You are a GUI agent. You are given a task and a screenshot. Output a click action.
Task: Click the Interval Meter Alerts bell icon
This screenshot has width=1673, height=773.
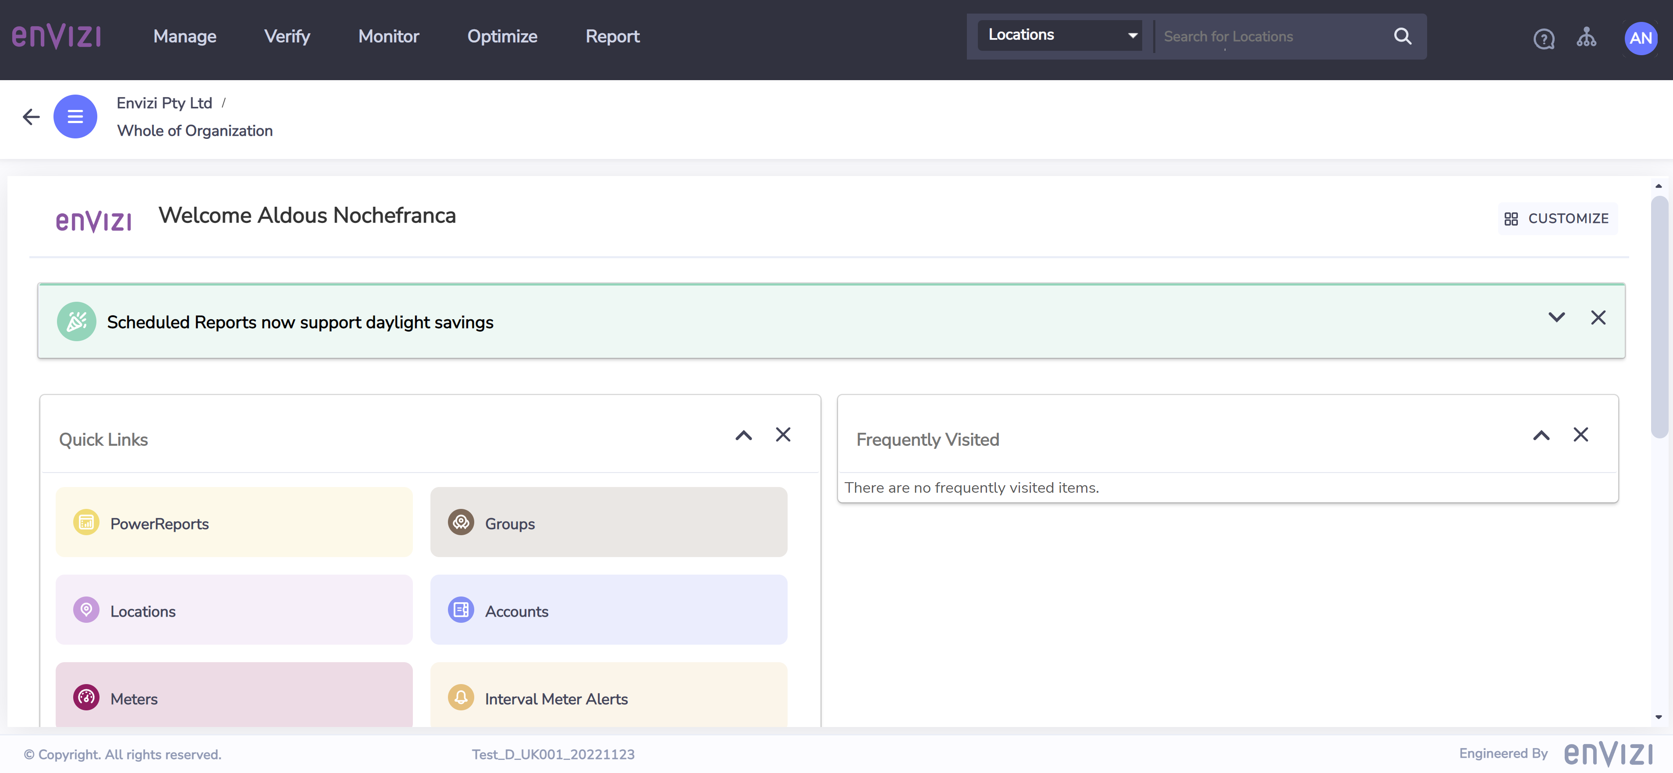coord(461,698)
